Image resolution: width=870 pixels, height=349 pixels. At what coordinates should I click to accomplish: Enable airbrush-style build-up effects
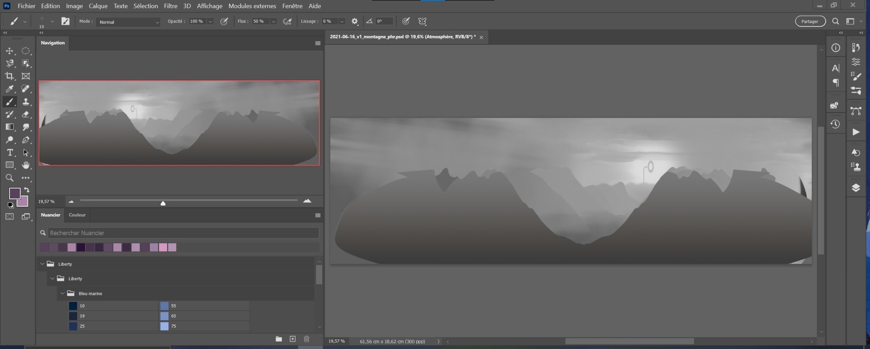[287, 22]
